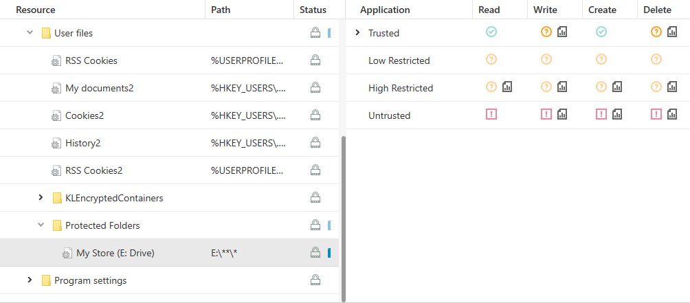Click the Trusted Read allow icon
Image resolution: width=690 pixels, height=303 pixels.
491,32
